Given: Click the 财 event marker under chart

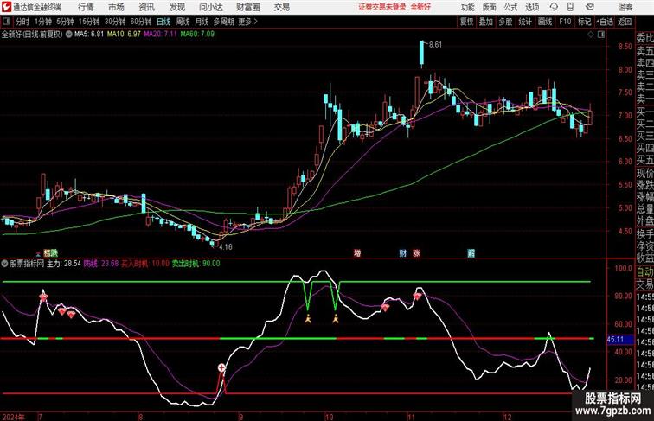Looking at the screenshot, I should (x=402, y=253).
